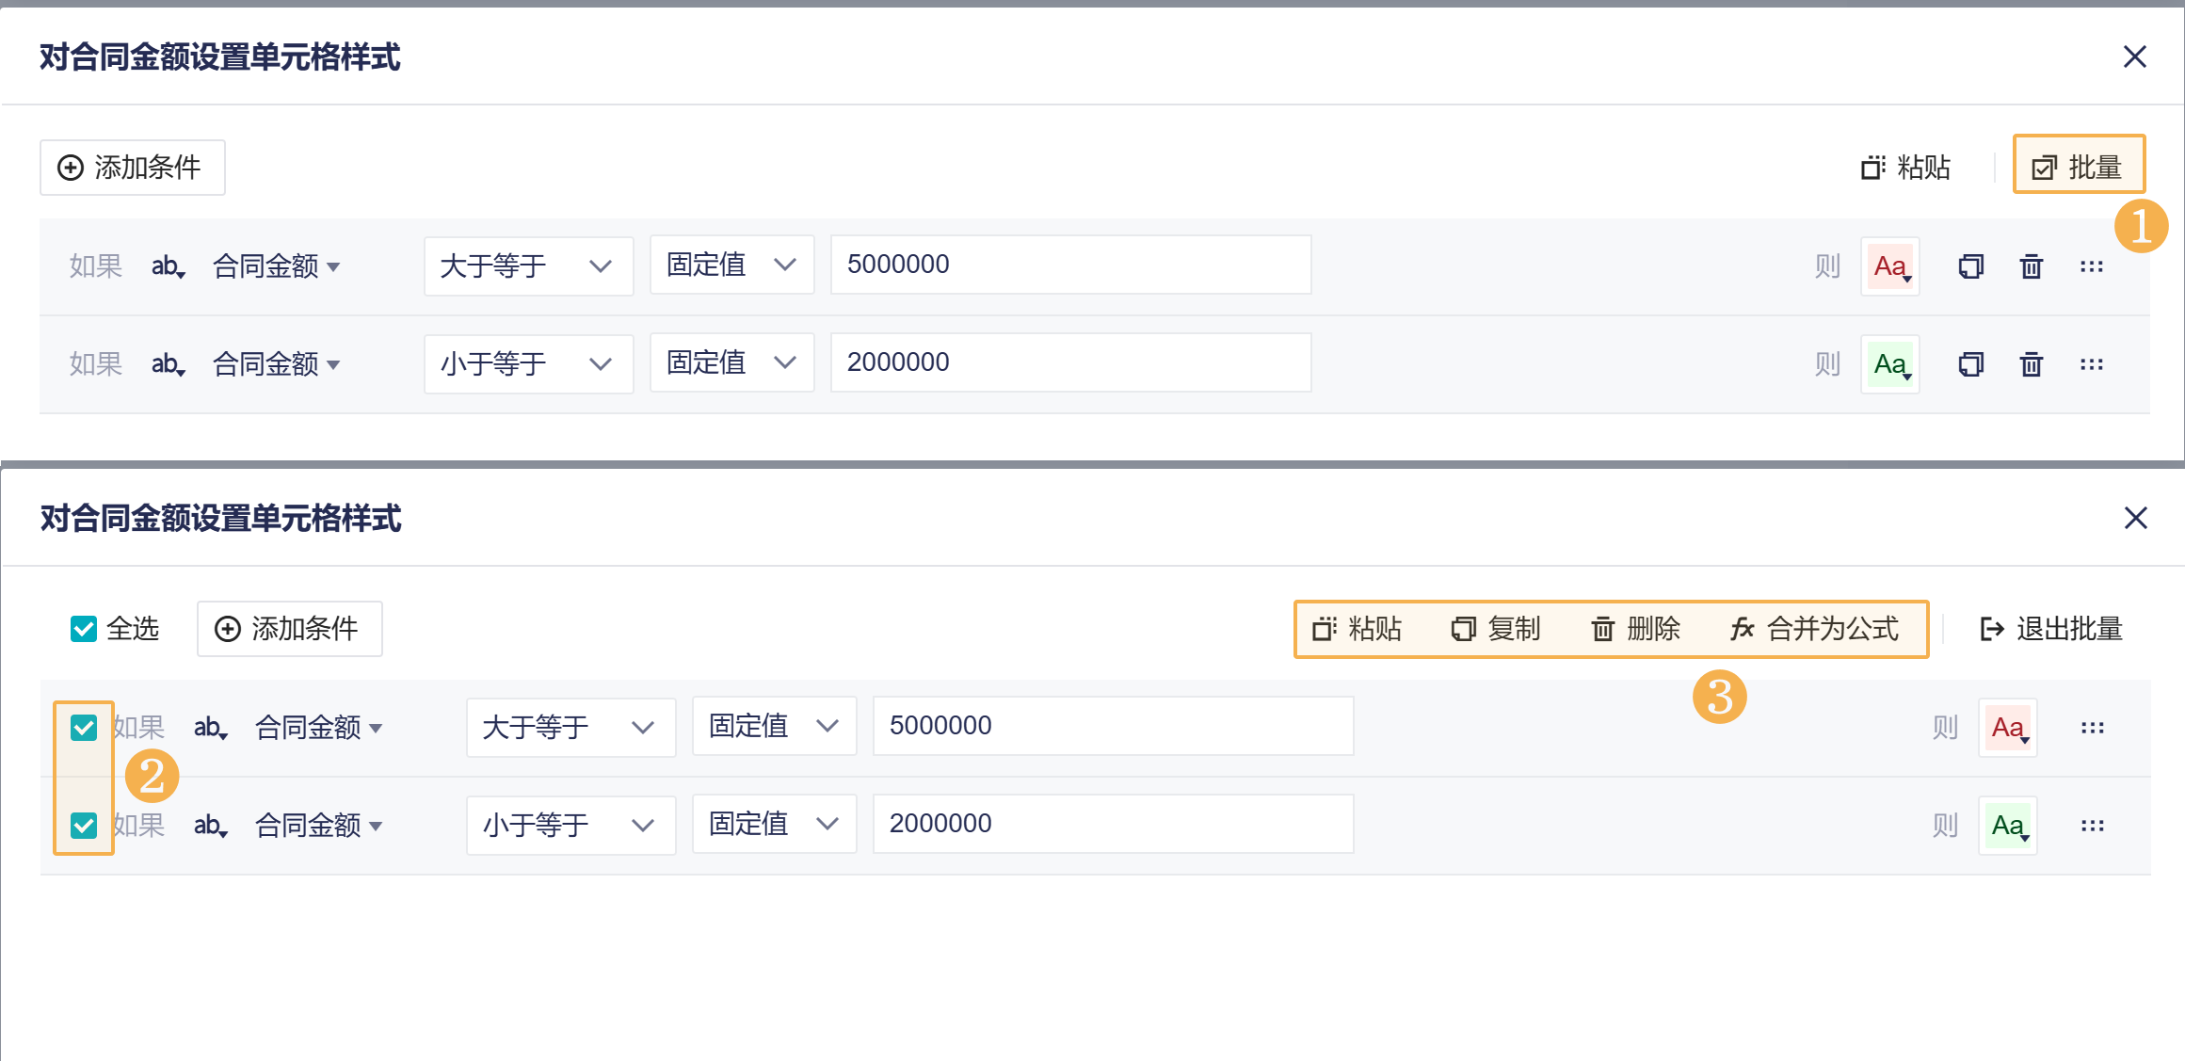The image size is (2185, 1061).
Task: Uncheck the batch row with 小于等于 condition
Action: [x=84, y=825]
